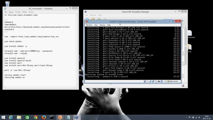
Task: Click the blue square indicator in VM status bar
Action: pyautogui.click(x=161, y=81)
